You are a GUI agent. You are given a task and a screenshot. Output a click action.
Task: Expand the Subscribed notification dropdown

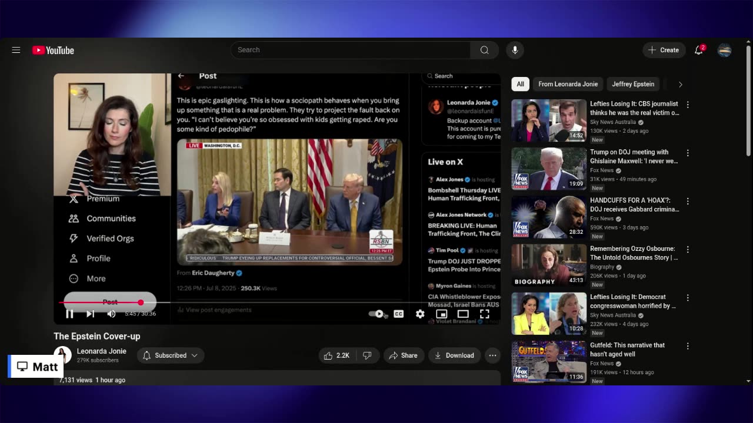171,355
